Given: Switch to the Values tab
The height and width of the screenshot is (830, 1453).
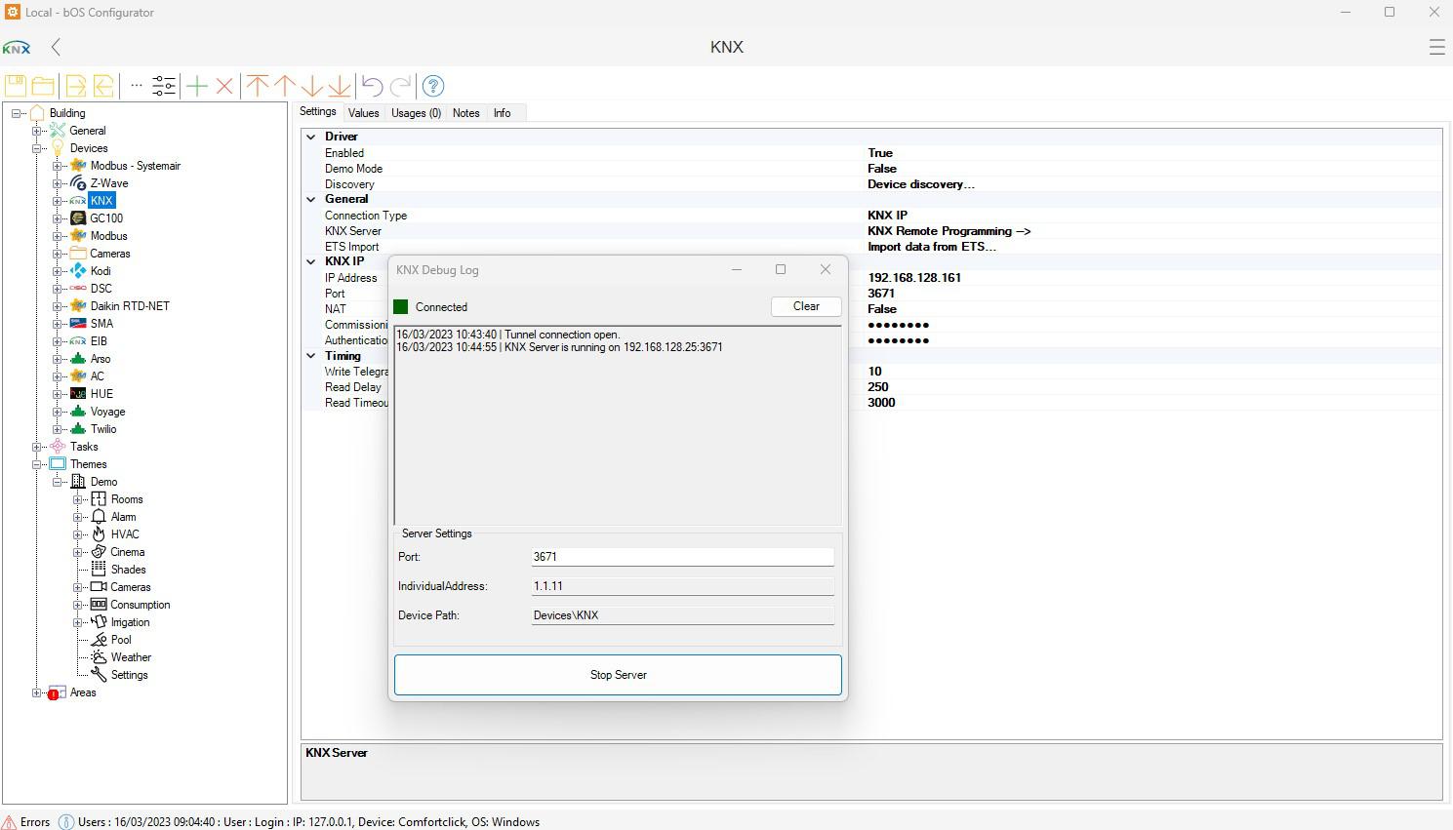Looking at the screenshot, I should [363, 113].
